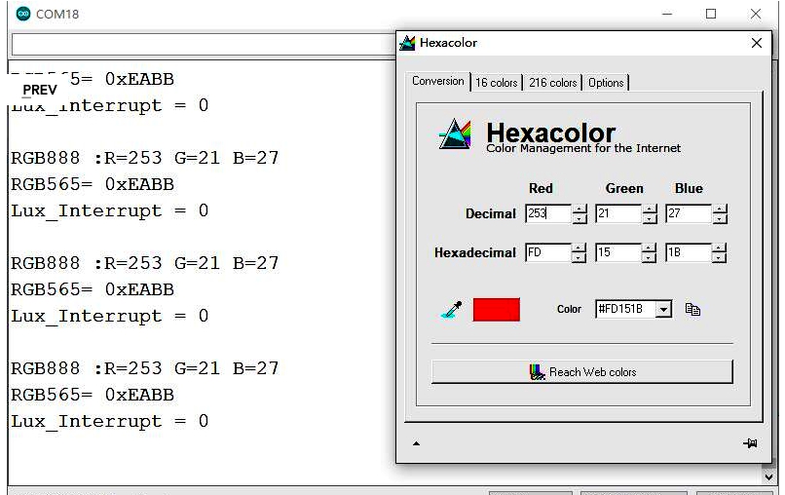
Task: Increase Red hexadecimal value with stepper
Action: 579,248
